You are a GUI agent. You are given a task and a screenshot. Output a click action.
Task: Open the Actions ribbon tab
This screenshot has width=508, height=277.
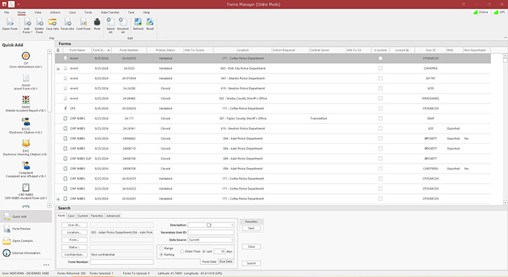coord(55,13)
